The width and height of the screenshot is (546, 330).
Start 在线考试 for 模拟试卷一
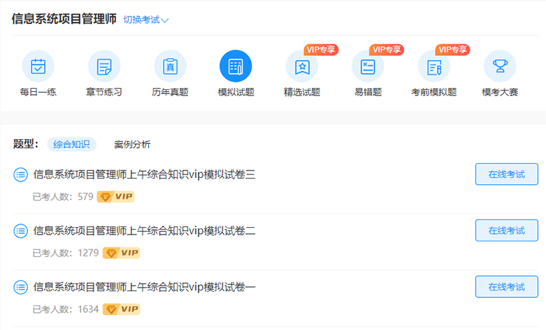[506, 286]
